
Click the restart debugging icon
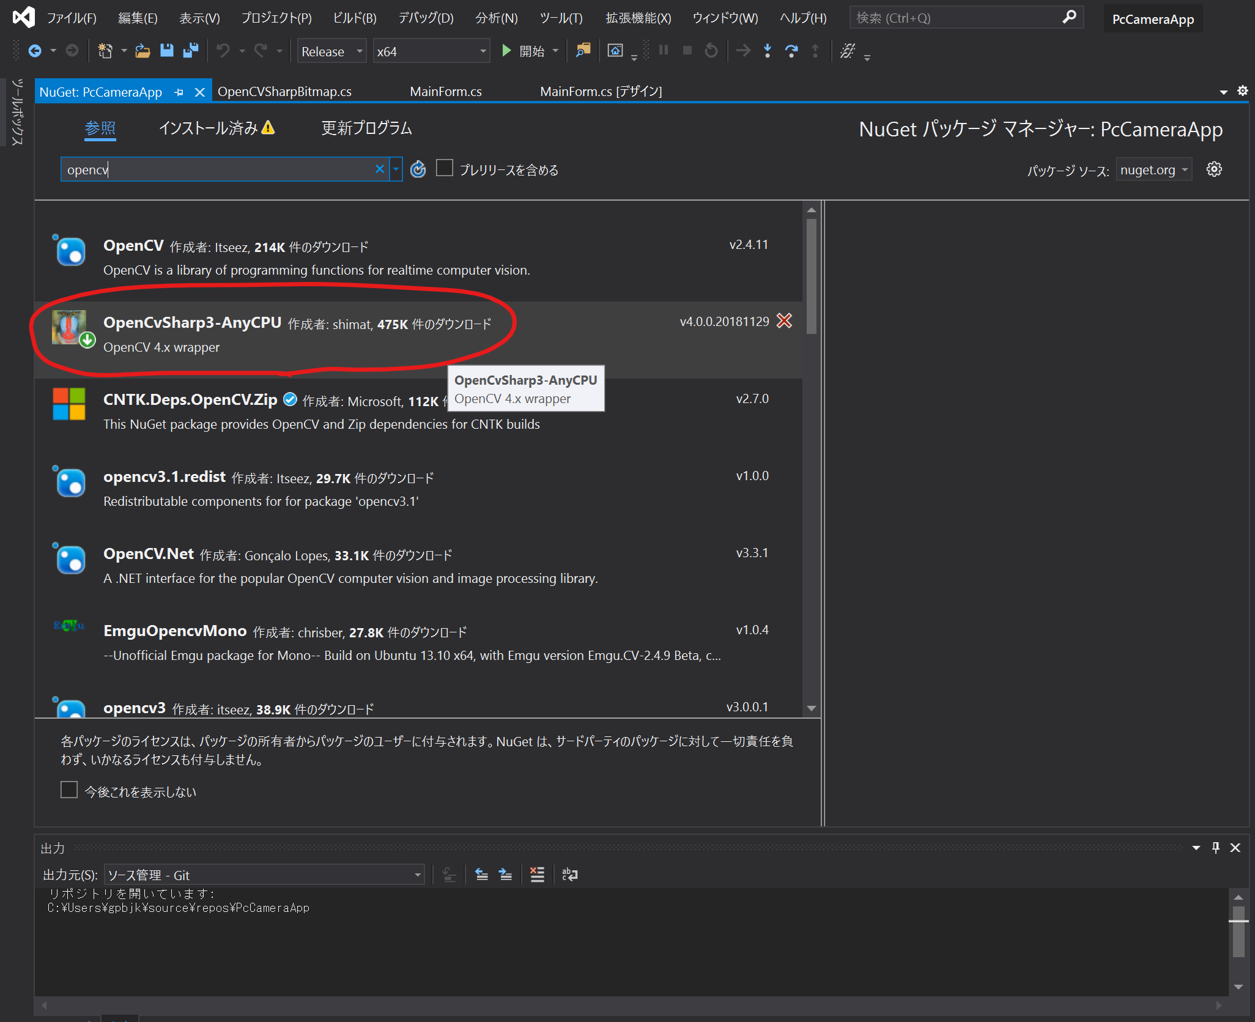711,51
